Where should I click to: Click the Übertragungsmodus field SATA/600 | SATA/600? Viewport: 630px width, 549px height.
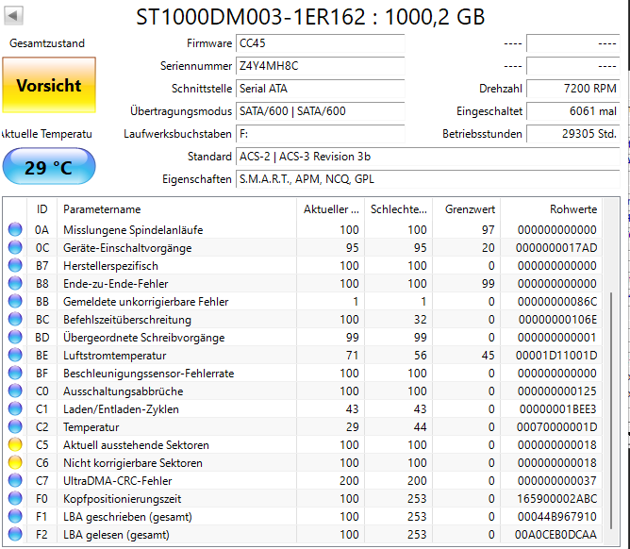tap(321, 111)
